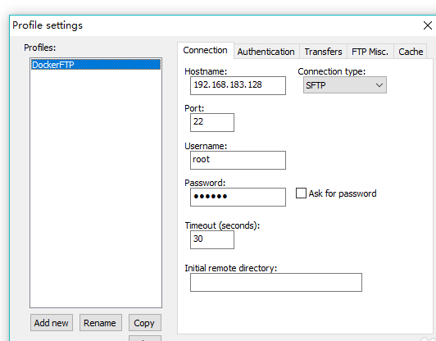
Task: Click the Timeout (seconds) label
Action: coord(222,225)
